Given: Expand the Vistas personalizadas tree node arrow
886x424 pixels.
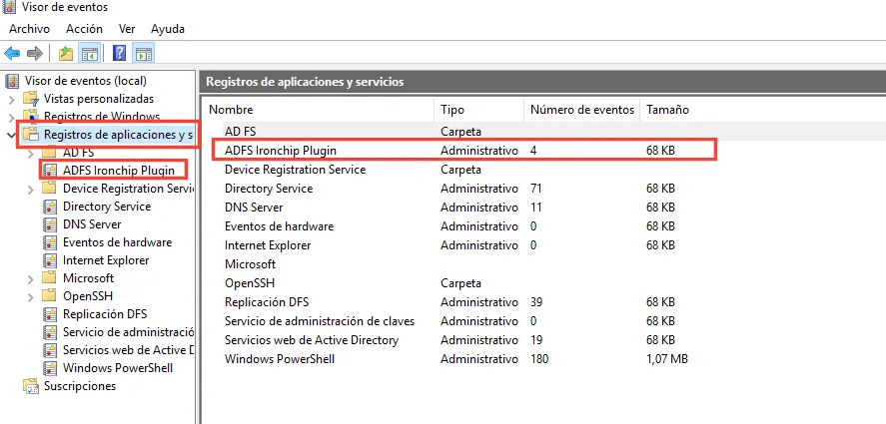Looking at the screenshot, I should [12, 100].
